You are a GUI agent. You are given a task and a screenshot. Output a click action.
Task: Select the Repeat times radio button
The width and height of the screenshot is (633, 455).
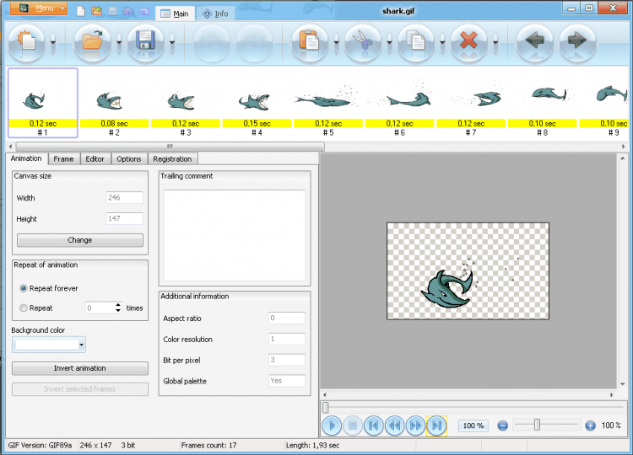(x=24, y=308)
